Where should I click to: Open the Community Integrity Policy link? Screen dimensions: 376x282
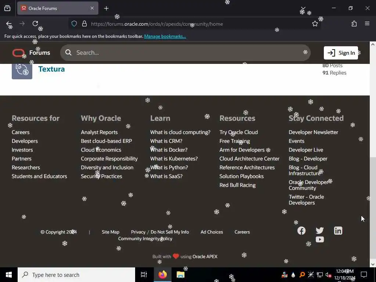point(145,239)
